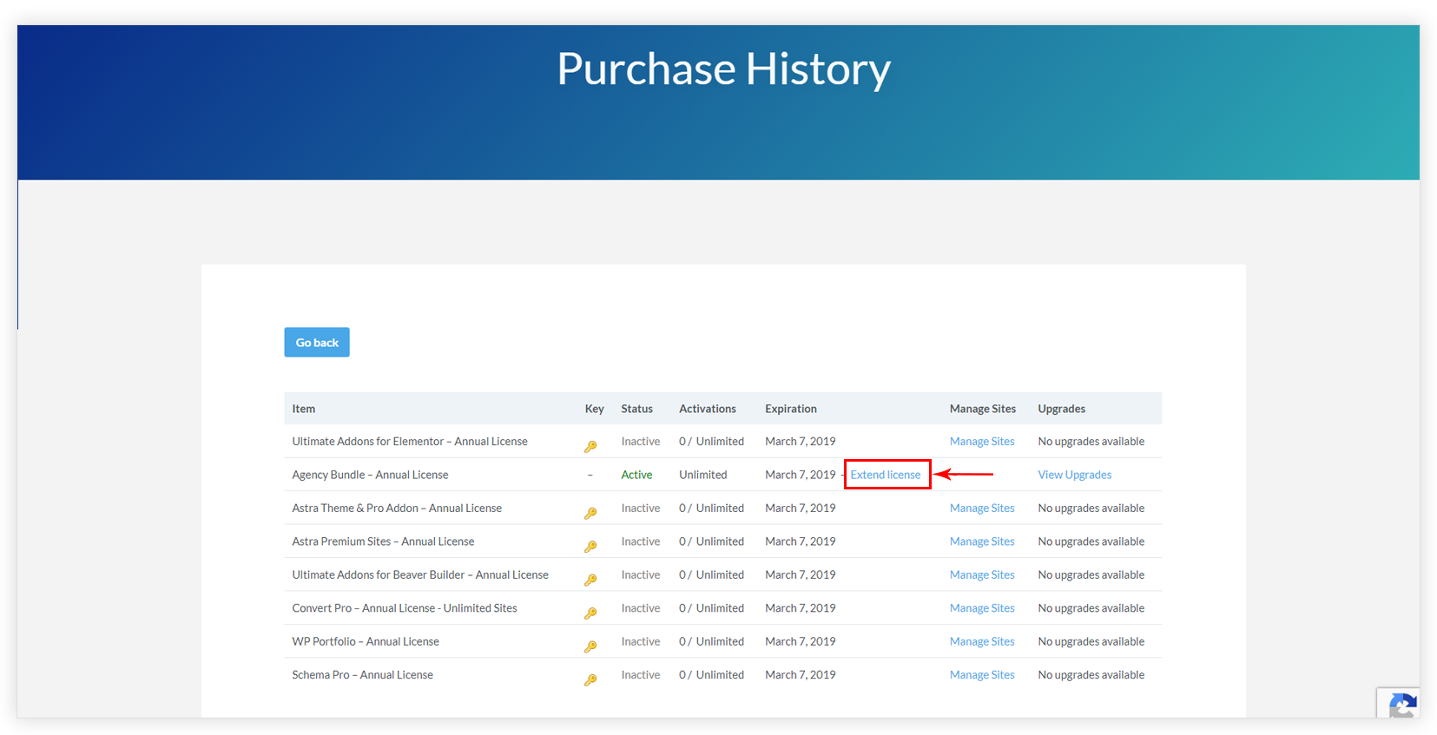Click Purchase History page title
This screenshot has width=1437, height=735.
coord(723,69)
